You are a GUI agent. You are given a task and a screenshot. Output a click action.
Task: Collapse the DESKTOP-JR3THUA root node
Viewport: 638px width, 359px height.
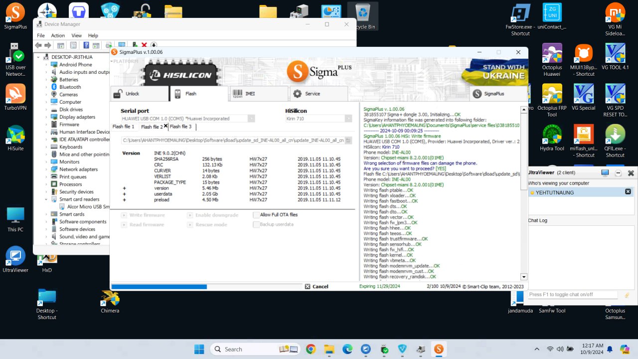(39, 57)
